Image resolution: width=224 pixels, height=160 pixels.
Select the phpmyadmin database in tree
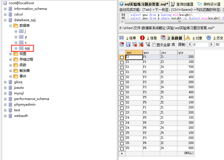(25, 105)
